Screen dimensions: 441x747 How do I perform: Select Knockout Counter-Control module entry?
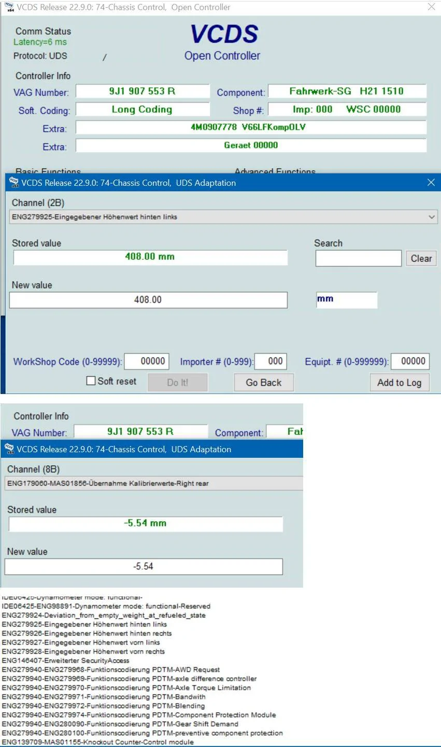click(x=98, y=742)
